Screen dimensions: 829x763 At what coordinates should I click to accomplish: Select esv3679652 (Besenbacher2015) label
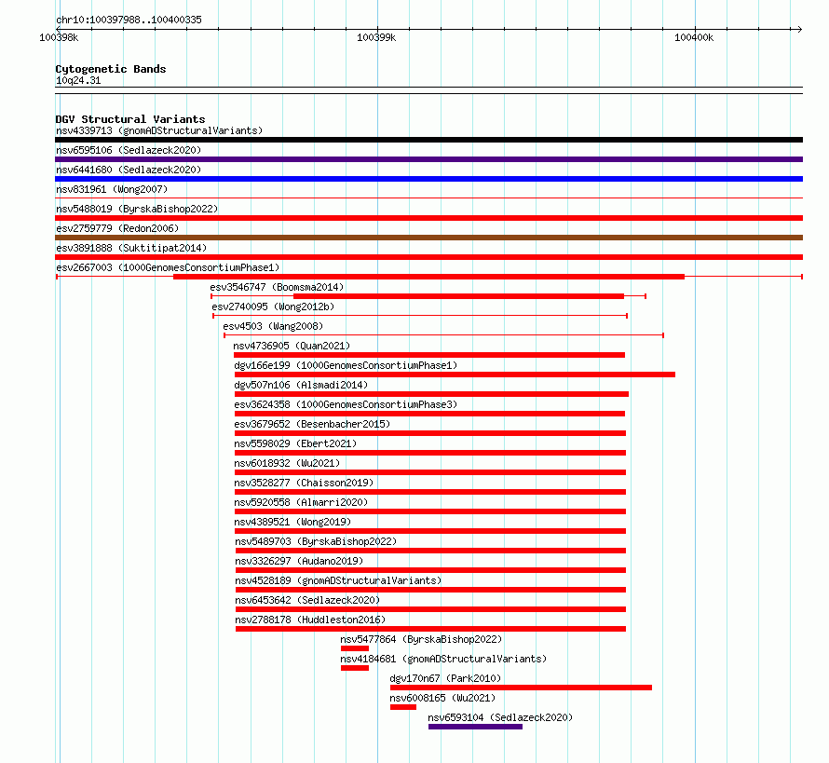pos(312,424)
